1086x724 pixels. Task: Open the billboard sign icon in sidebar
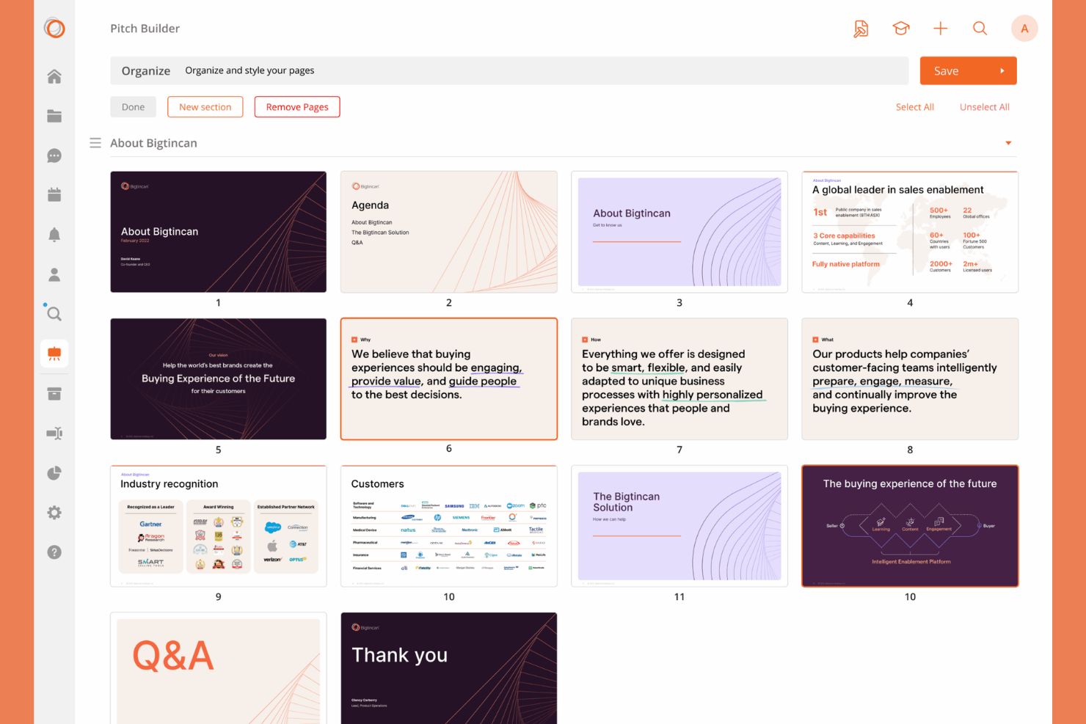[x=54, y=434]
